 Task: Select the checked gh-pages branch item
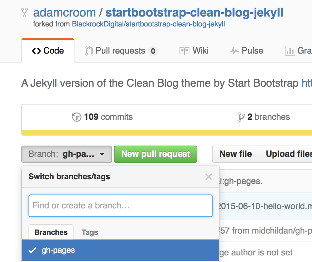[x=121, y=250]
